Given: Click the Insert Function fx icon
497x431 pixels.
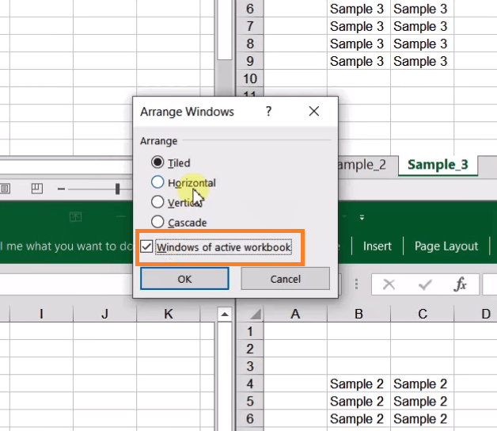Looking at the screenshot, I should pos(460,284).
